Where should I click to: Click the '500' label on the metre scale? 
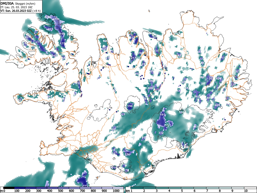click(x=60, y=191)
